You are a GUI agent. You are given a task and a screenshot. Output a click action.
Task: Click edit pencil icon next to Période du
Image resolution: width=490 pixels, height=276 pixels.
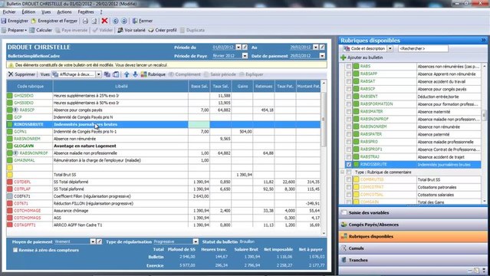point(245,48)
